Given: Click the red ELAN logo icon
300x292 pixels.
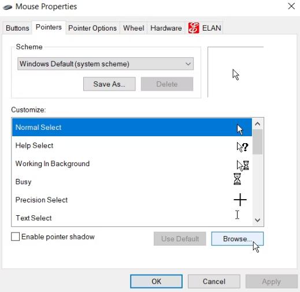Looking at the screenshot, I should (x=194, y=28).
